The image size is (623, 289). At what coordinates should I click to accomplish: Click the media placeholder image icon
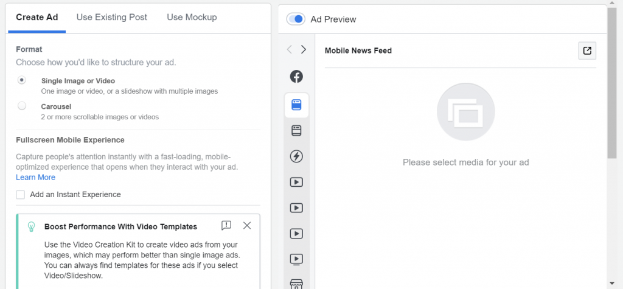[465, 112]
